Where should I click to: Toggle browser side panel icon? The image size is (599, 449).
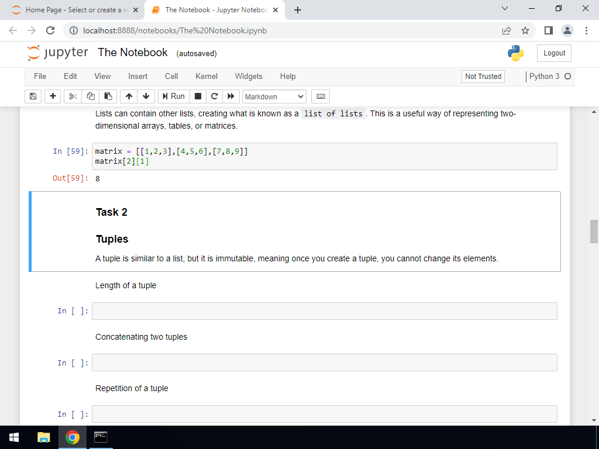click(x=549, y=30)
